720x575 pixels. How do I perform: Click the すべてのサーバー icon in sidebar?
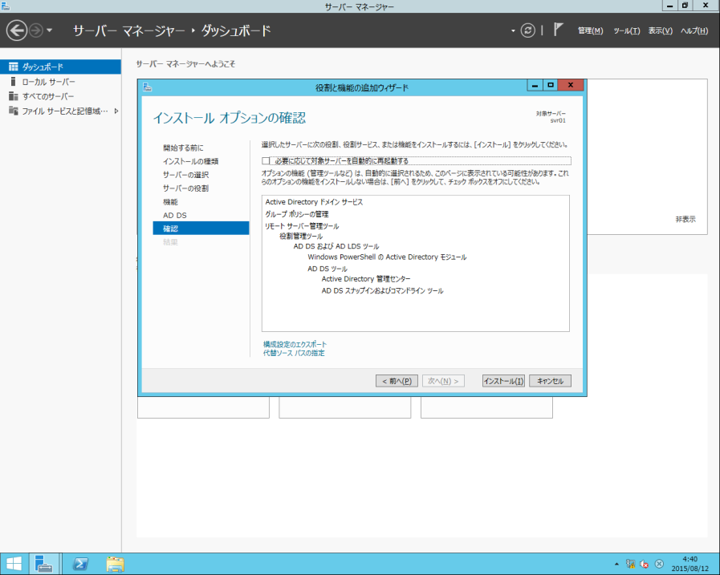click(14, 96)
